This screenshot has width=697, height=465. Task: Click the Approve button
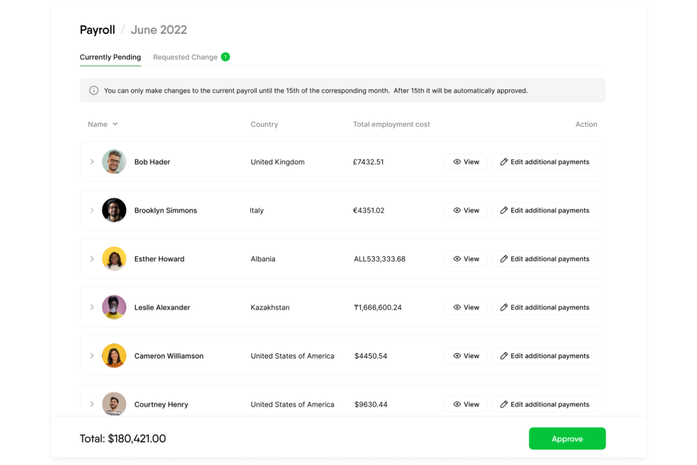coord(567,438)
